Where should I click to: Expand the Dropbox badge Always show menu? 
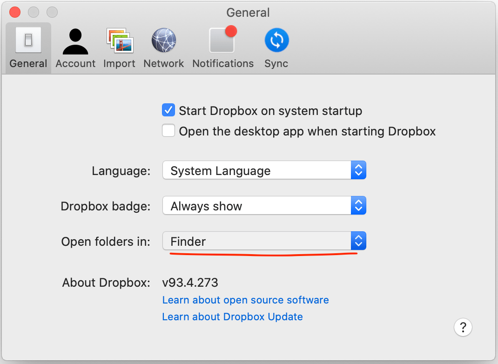[264, 205]
